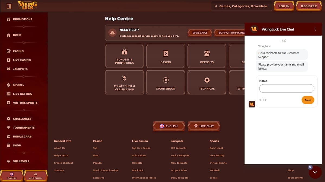Click the Name input field in chat
Viewport: 325px width, 182px height.
pos(287,88)
